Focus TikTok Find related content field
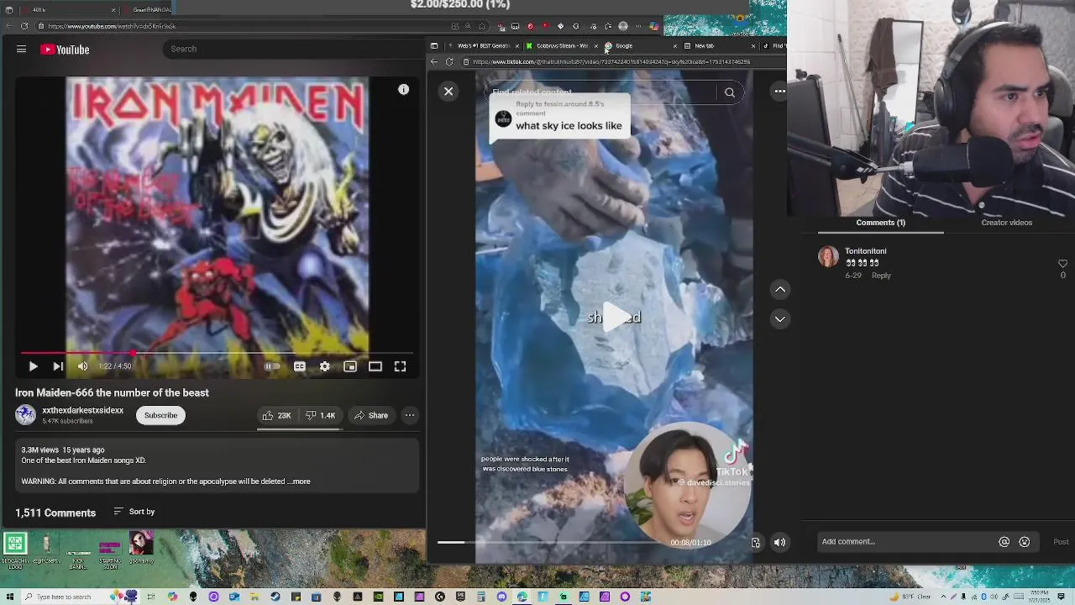 pyautogui.click(x=600, y=92)
